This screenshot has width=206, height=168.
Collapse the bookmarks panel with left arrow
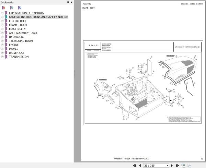pos(71,2)
